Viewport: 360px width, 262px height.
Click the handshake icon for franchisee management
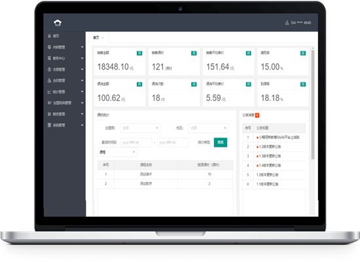coord(49,103)
